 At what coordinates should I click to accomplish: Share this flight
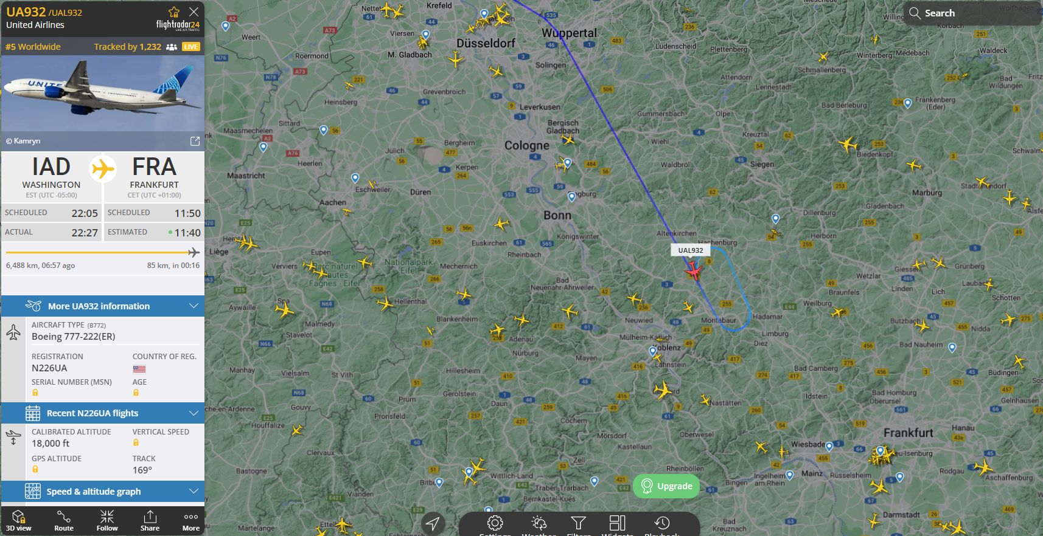150,521
